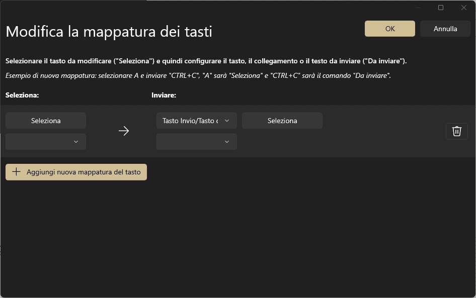Click the trash icon to delete mapping
Viewport: 476px width, 298px height.
coord(456,131)
